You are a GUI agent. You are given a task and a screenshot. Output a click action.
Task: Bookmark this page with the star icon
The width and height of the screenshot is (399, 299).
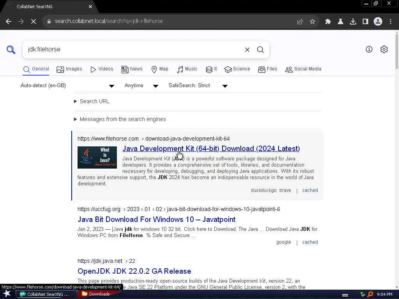click(312, 21)
